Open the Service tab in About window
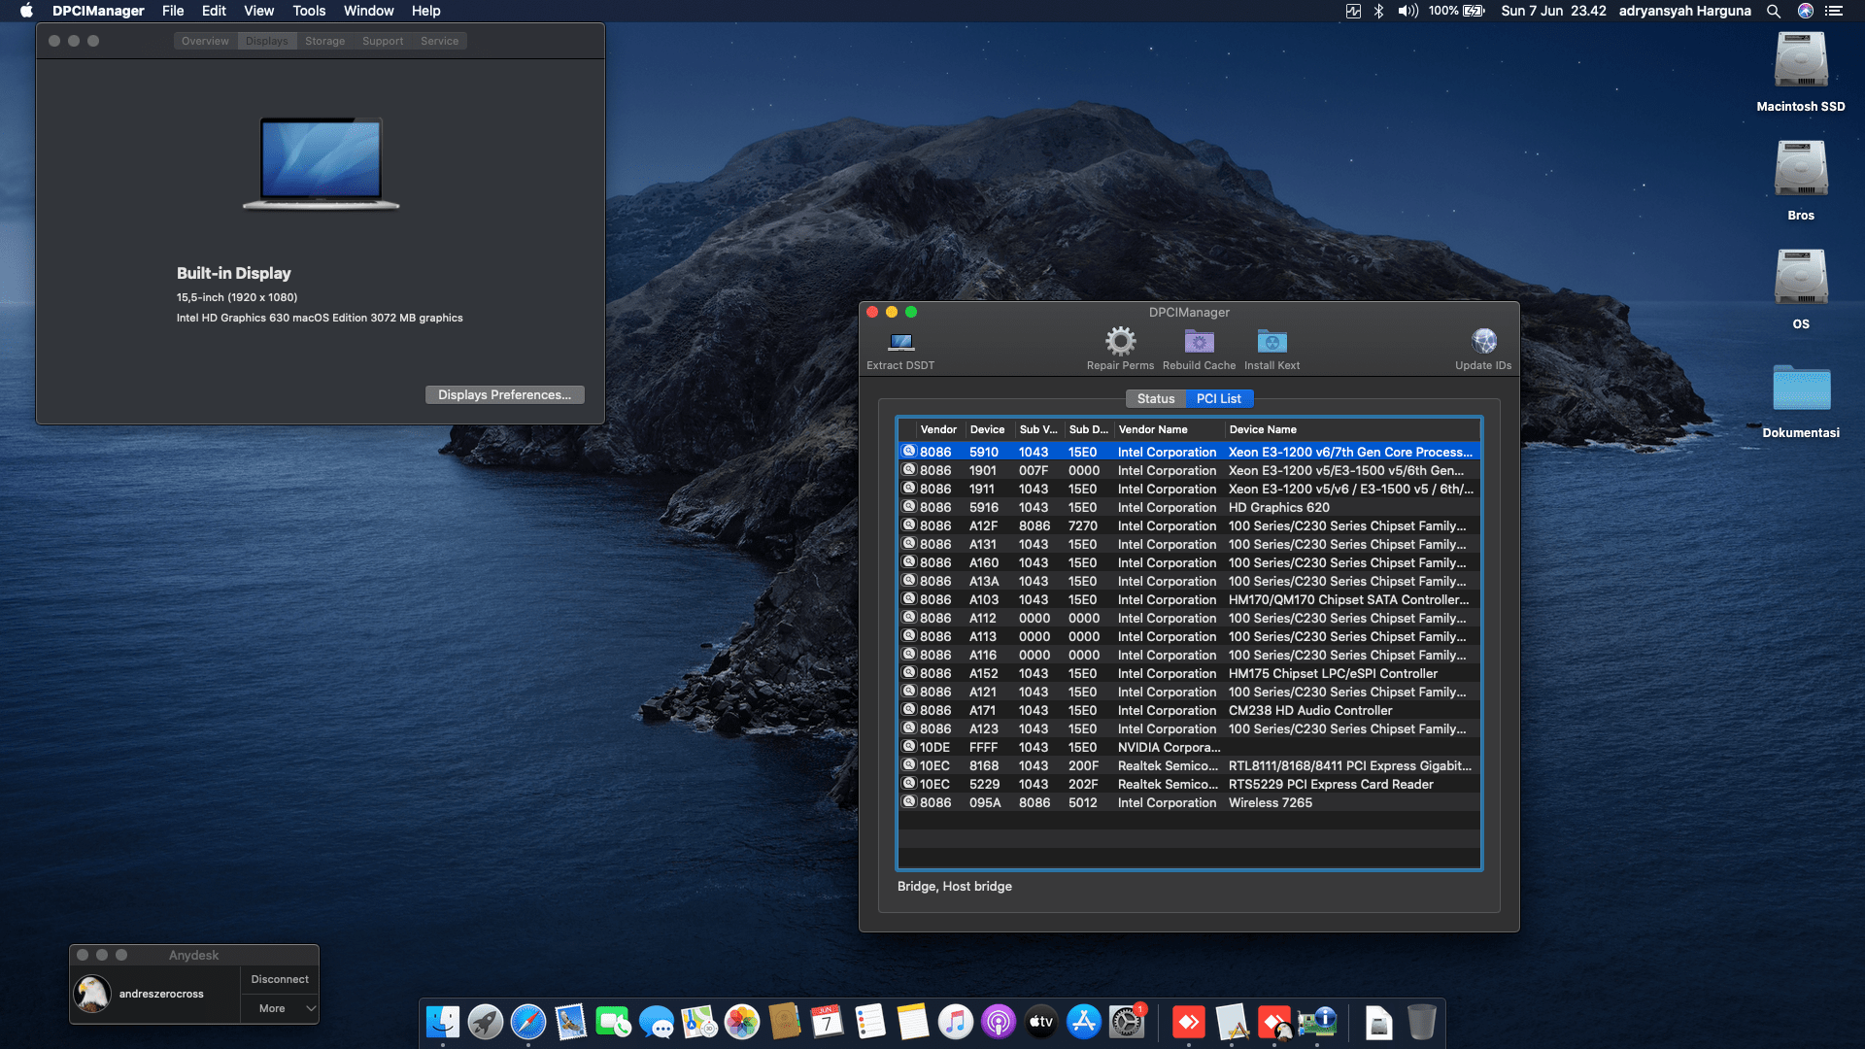The image size is (1865, 1049). [439, 41]
